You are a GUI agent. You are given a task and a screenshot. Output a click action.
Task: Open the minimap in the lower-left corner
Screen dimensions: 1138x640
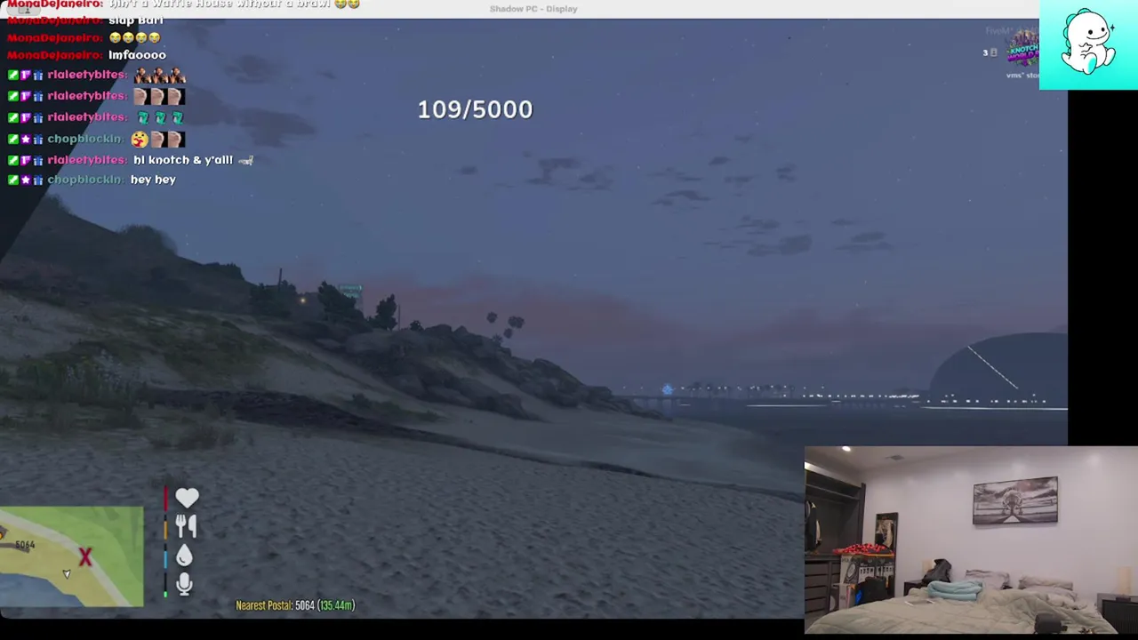coord(71,556)
